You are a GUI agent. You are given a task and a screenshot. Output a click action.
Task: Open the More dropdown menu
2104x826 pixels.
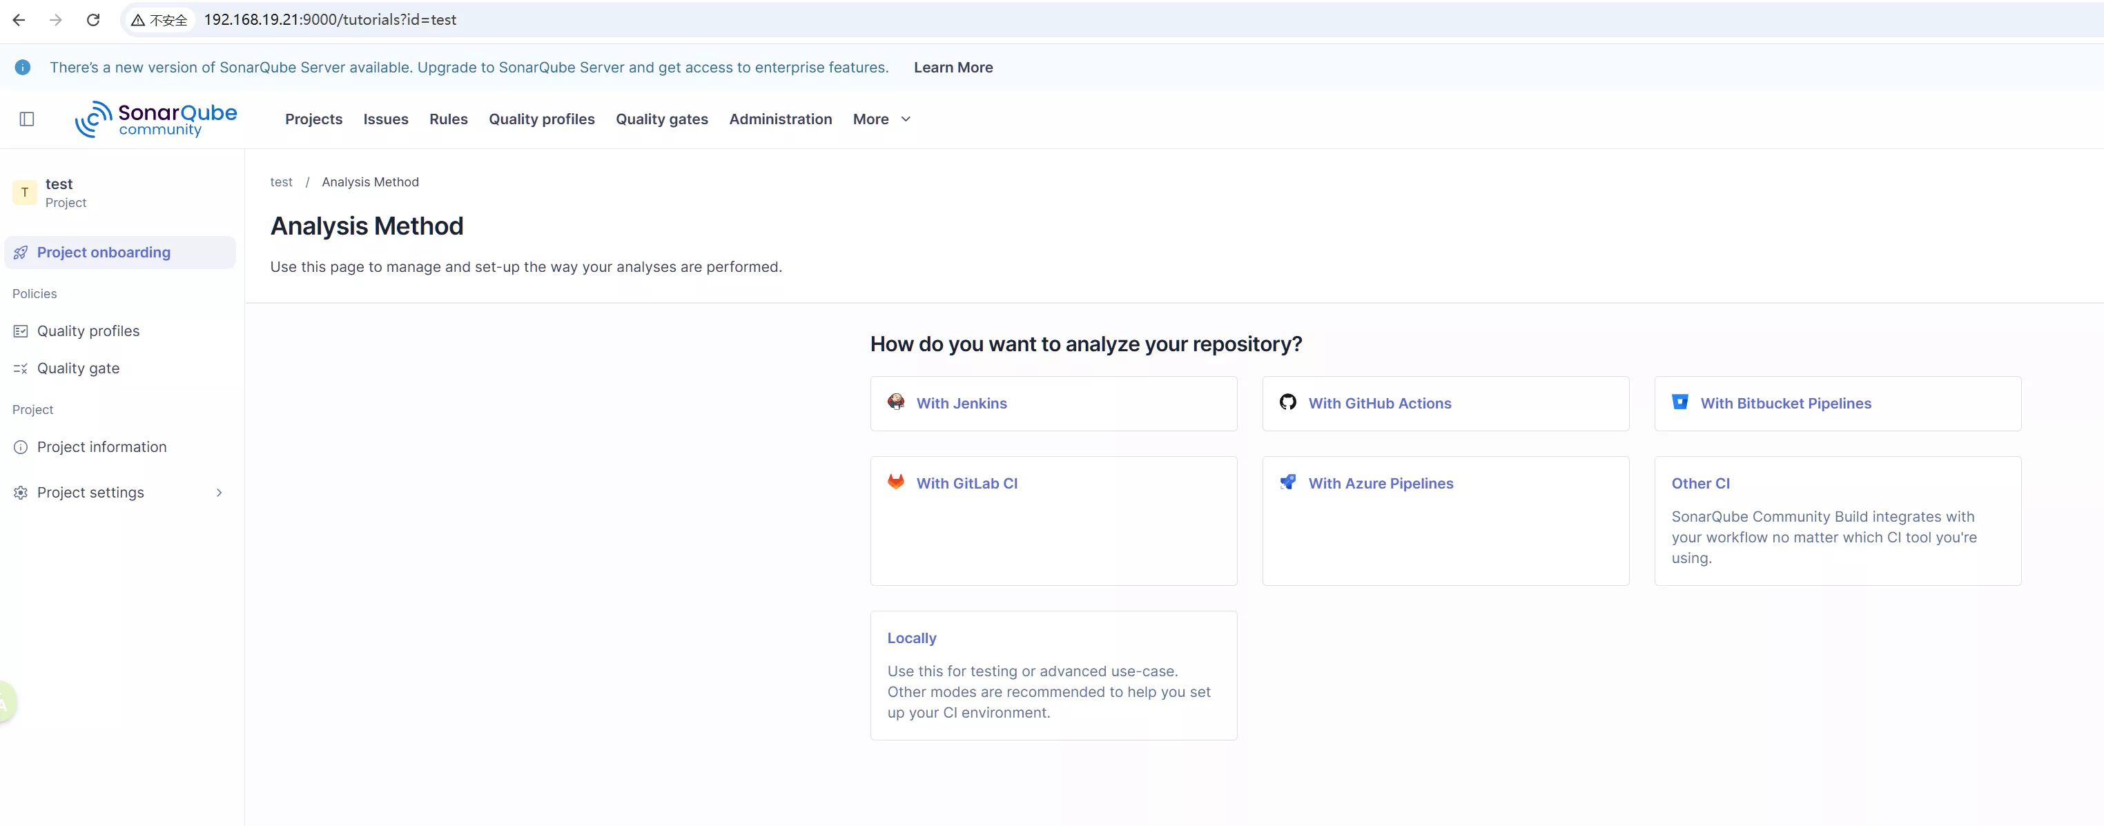(881, 119)
